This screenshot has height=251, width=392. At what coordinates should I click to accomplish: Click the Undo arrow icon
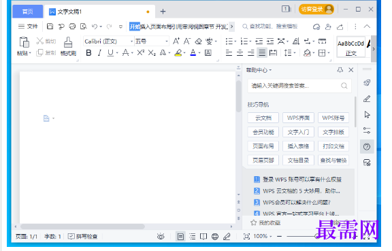point(95,27)
